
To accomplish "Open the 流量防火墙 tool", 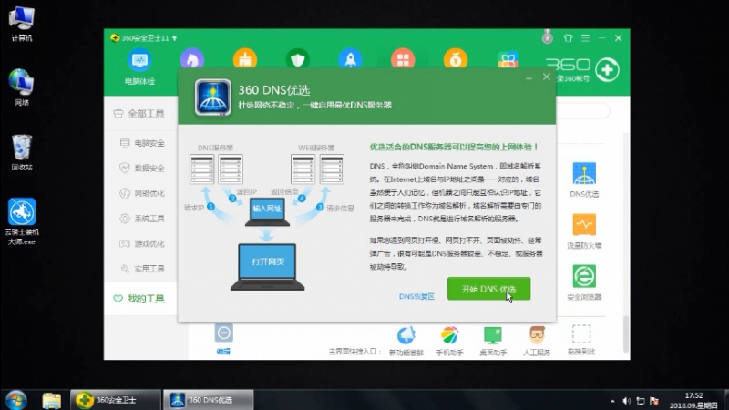I will click(584, 231).
